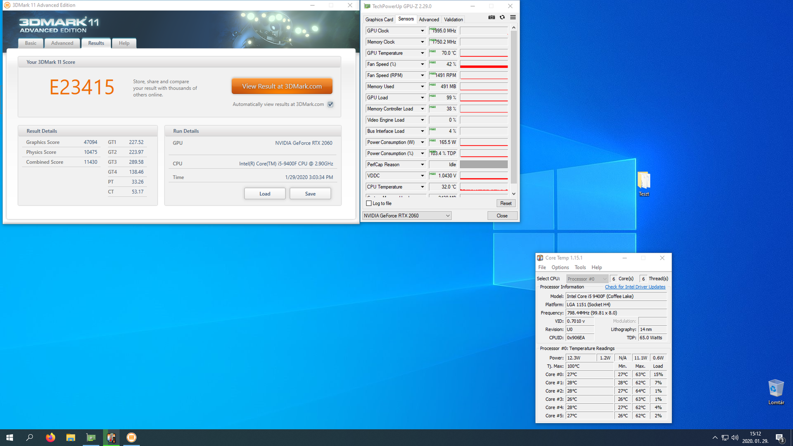Click the 70.0 °C GPU temperature reading

coord(444,53)
